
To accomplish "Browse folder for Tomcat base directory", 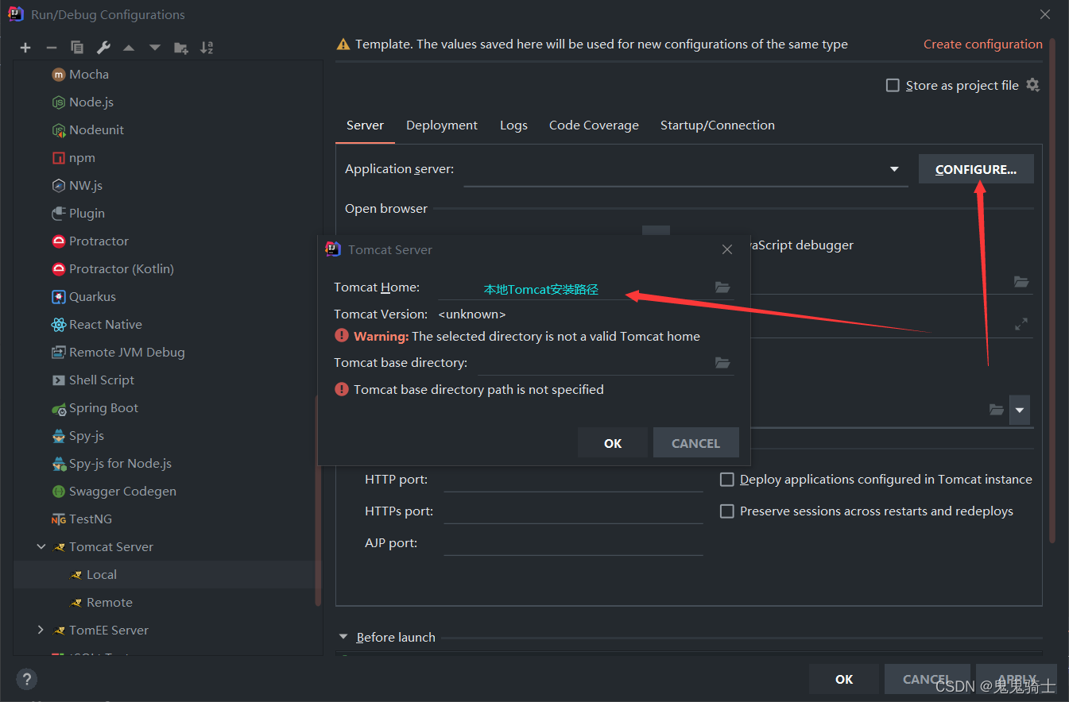I will [722, 363].
